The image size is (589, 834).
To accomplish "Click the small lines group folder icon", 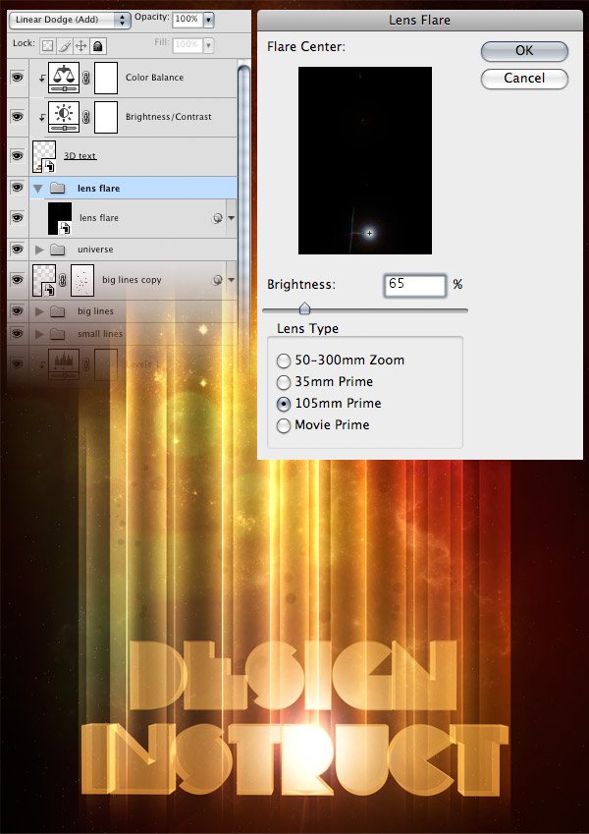I will click(x=57, y=334).
